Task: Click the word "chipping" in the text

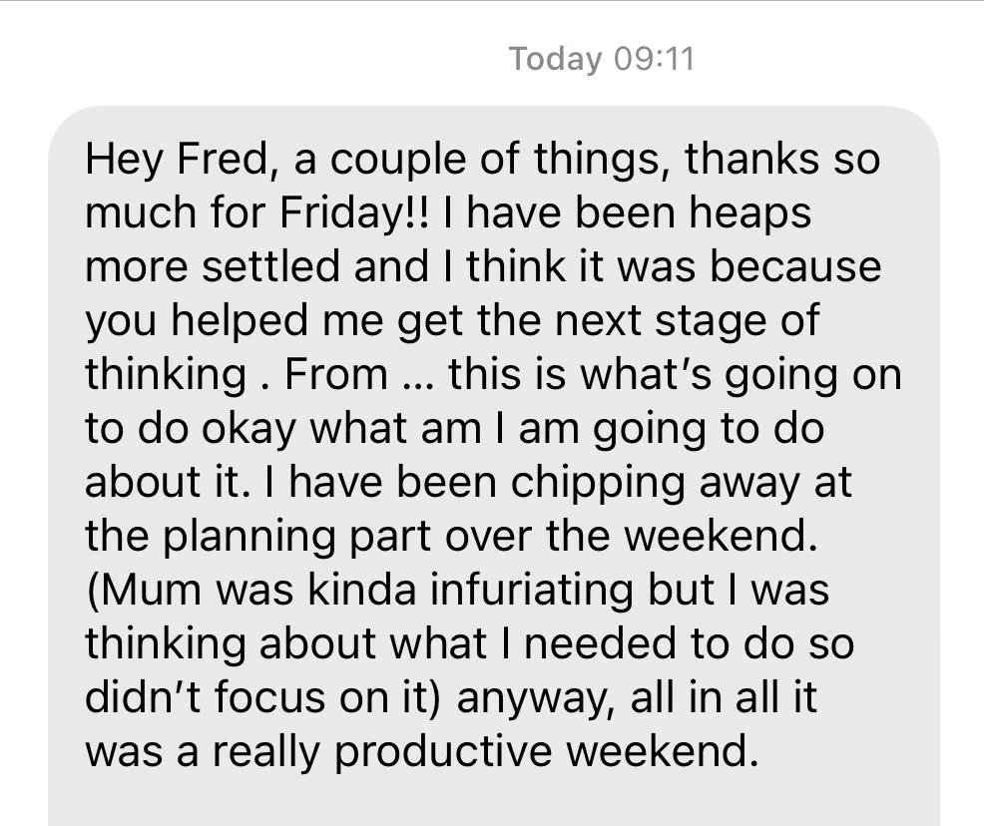Action: click(x=598, y=482)
